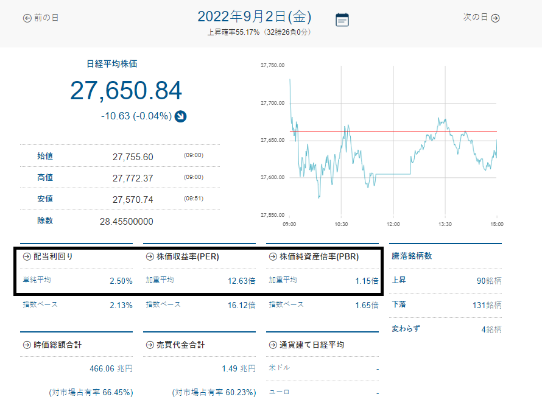Click the ユーロ row label

(x=279, y=392)
